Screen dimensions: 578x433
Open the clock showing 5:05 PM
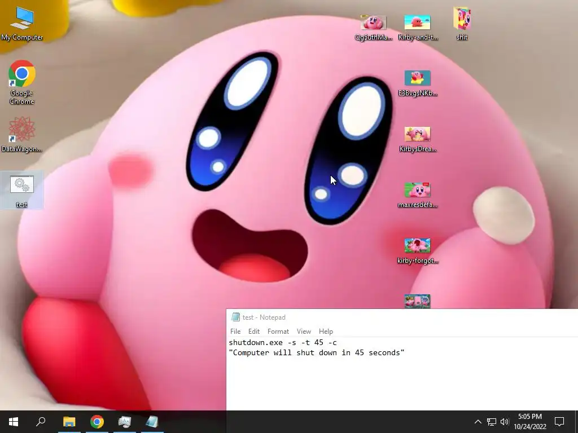pos(529,422)
